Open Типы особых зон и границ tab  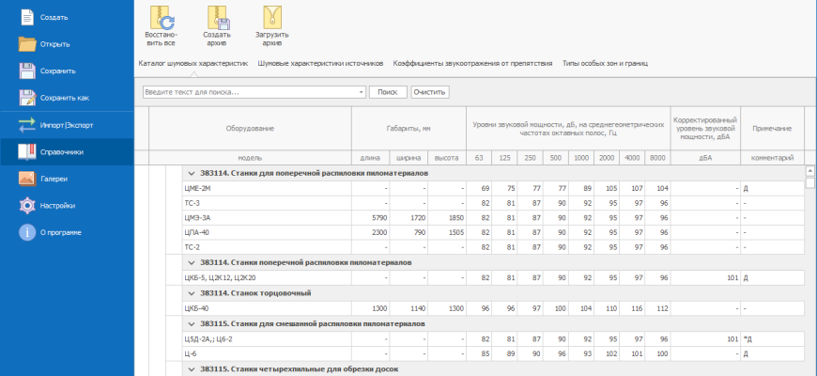click(606, 63)
